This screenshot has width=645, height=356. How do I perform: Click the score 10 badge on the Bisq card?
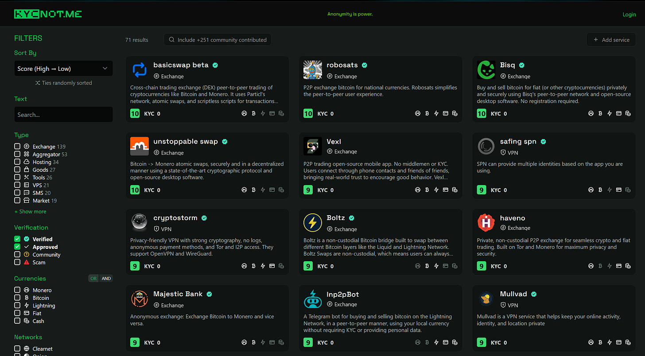(x=482, y=114)
